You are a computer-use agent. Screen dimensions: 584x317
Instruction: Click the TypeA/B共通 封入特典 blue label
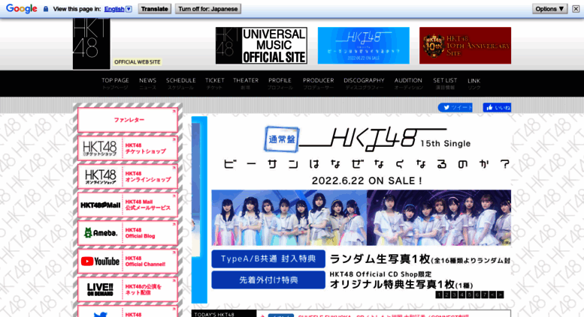pos(268,259)
